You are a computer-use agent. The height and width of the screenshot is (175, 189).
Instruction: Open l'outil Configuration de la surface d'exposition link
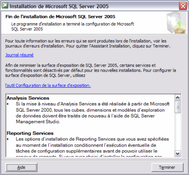48,85
